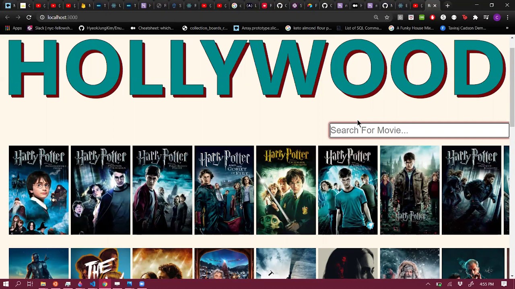Open Chrome's three-dot menu
The image size is (515, 289).
(x=508, y=17)
